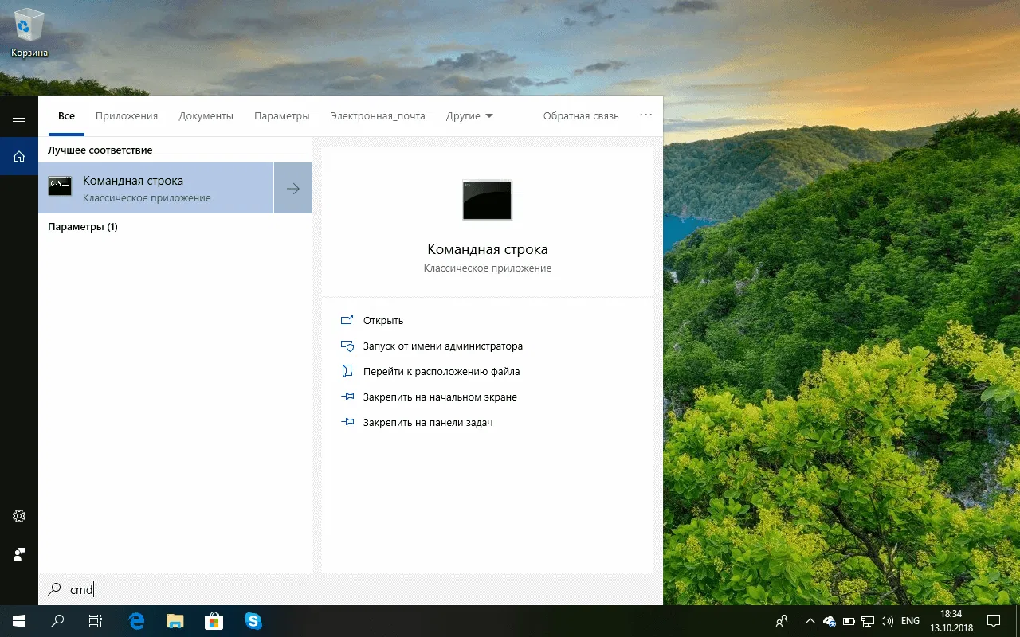1020x637 pixels.
Task: Launch Skype from the taskbar
Action: (253, 621)
